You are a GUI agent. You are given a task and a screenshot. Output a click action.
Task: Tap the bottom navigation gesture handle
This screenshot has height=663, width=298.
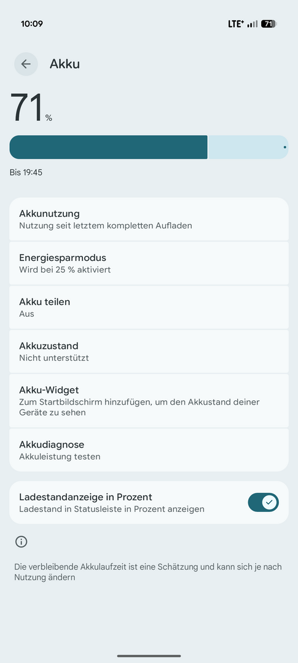pyautogui.click(x=149, y=656)
